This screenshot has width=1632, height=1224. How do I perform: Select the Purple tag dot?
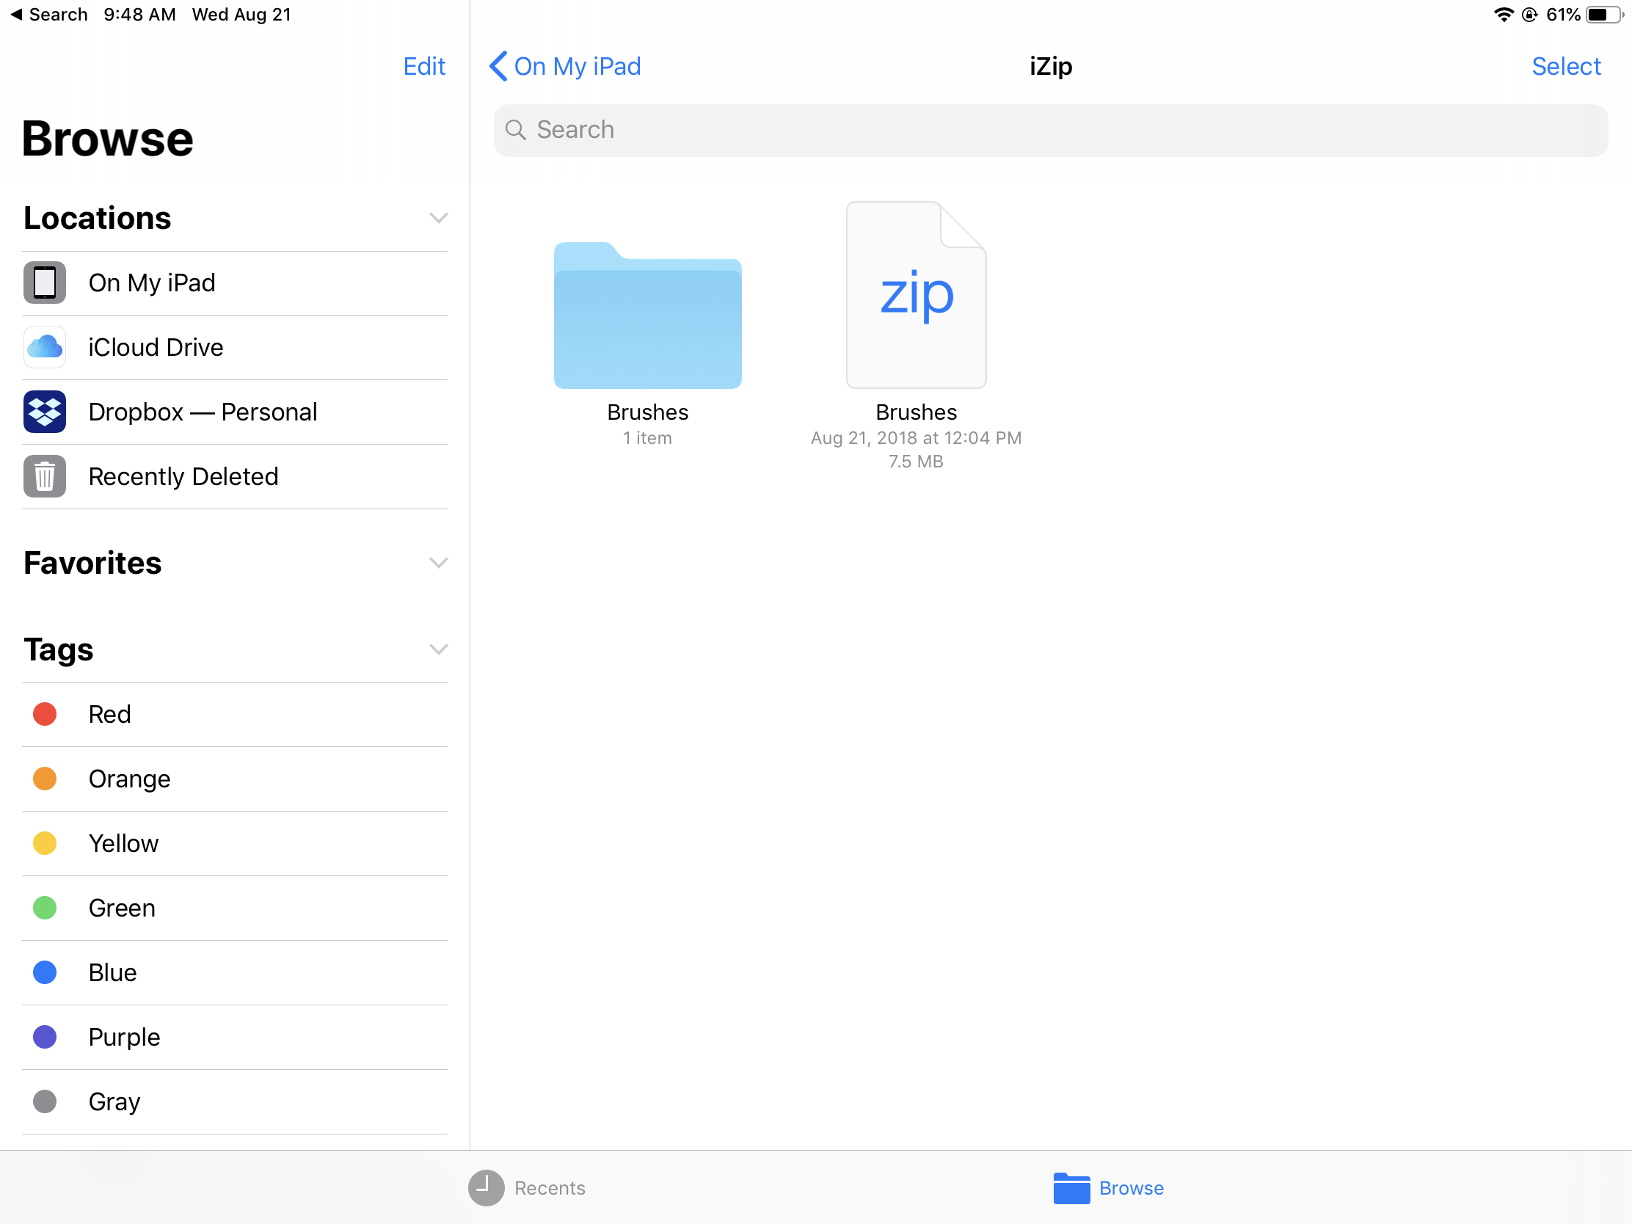(x=45, y=1037)
